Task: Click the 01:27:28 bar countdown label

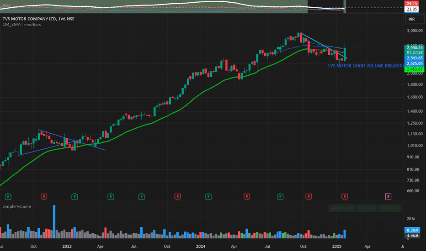Action: click(415, 52)
